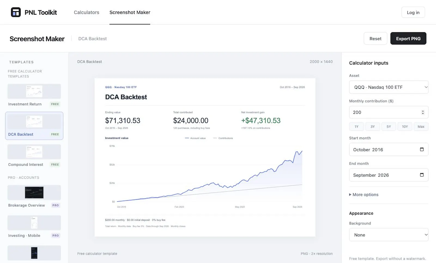This screenshot has width=436, height=263.
Task: Click the Monthly contribution stepper arrows
Action: click(x=423, y=112)
